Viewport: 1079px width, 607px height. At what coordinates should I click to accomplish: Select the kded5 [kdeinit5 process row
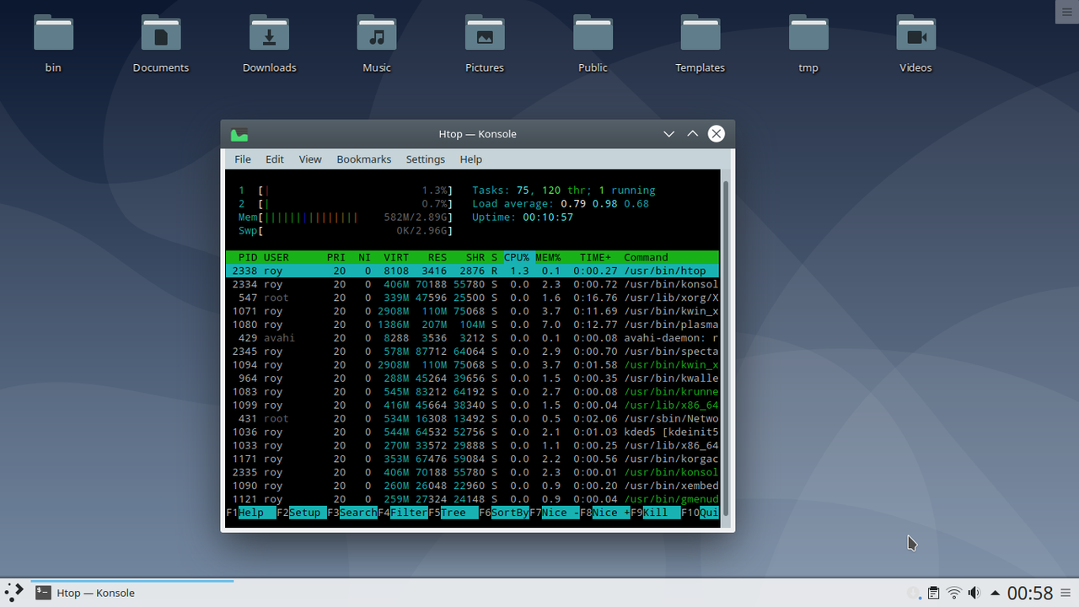pyautogui.click(x=472, y=432)
